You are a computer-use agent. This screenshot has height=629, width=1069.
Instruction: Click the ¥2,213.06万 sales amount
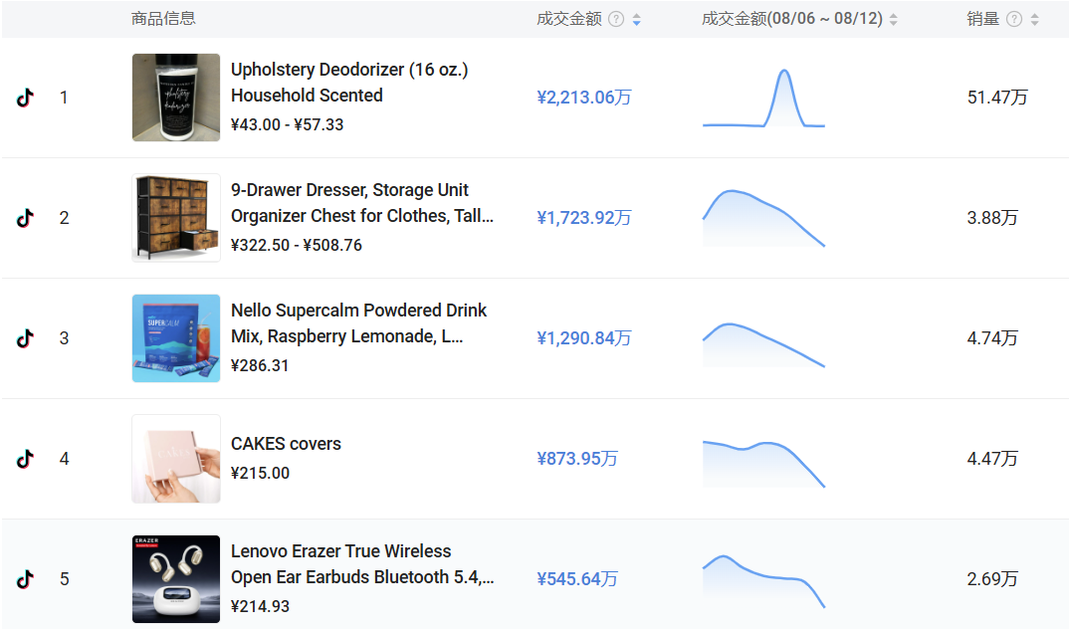click(x=583, y=98)
